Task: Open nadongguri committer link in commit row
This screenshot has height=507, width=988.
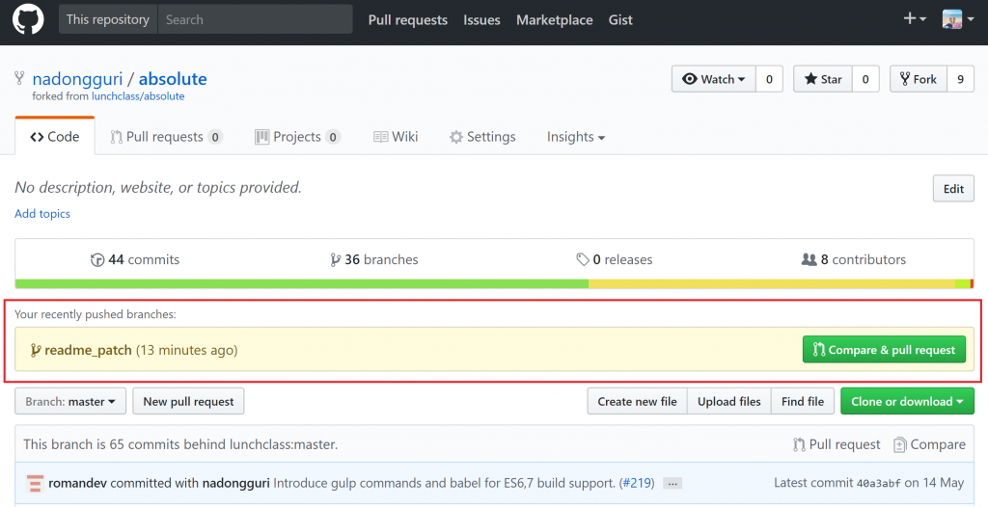Action: [236, 484]
